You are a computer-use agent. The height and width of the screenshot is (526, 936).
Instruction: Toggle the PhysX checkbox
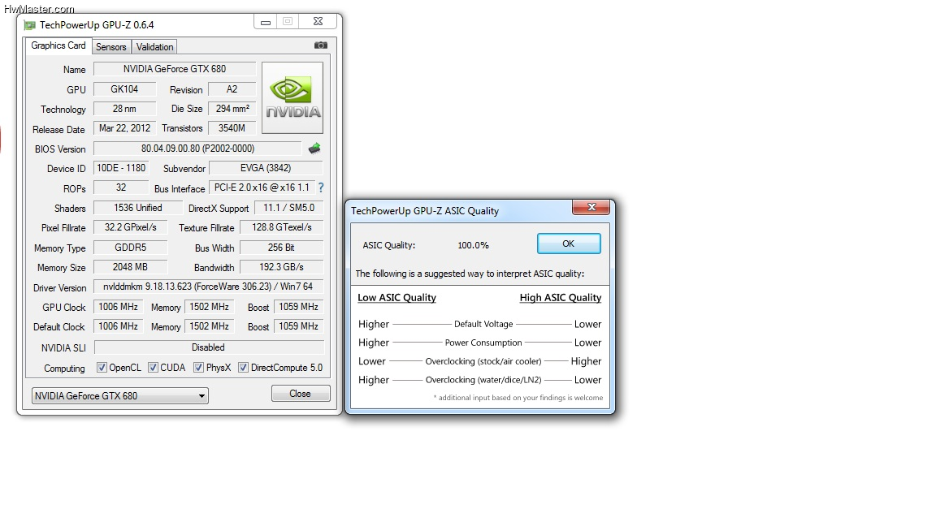tap(199, 368)
